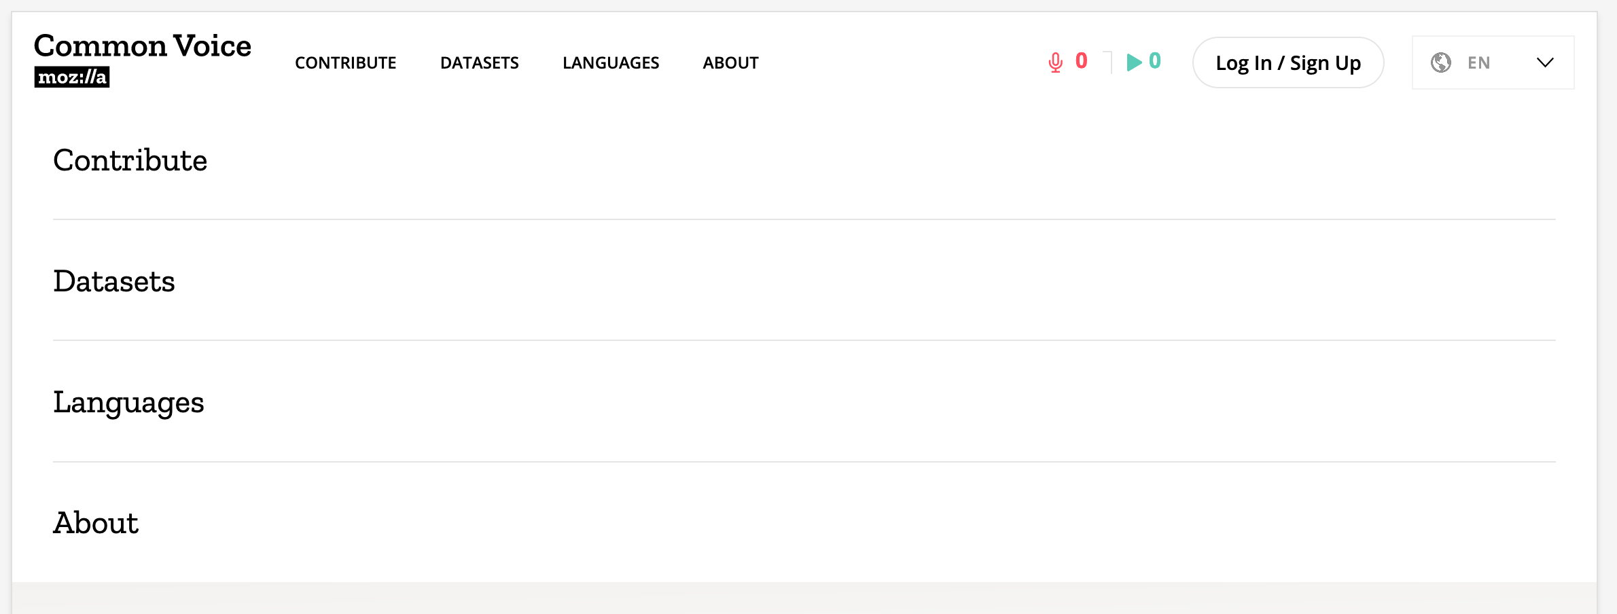Click the green play review icon

pos(1133,62)
